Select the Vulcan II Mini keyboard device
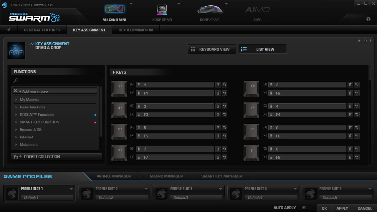The width and height of the screenshot is (377, 212). click(115, 10)
